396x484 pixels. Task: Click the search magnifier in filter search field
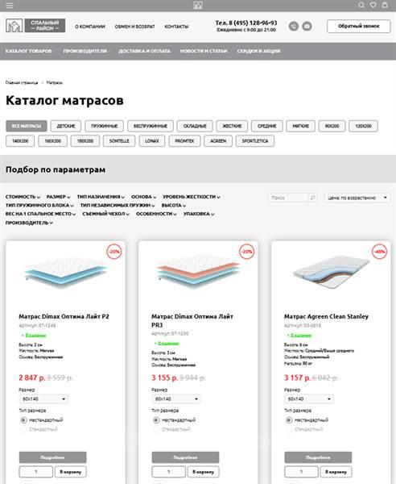pos(312,198)
